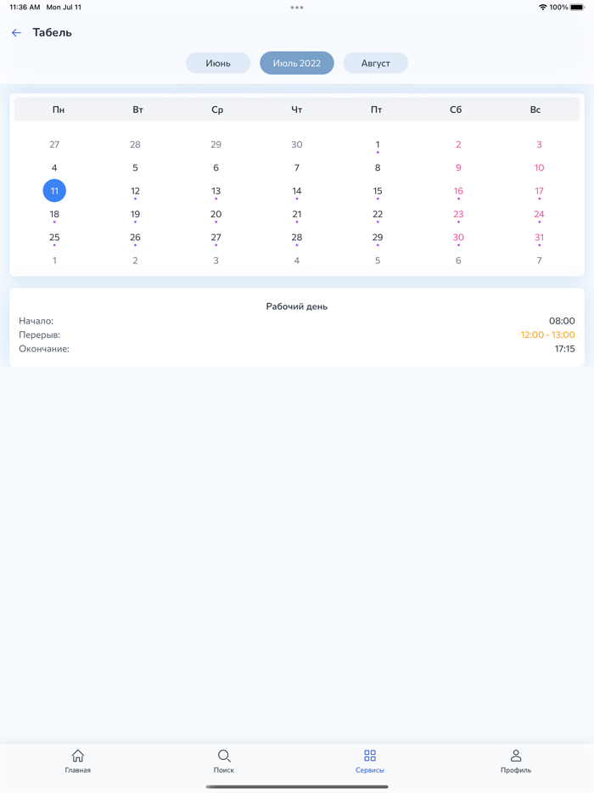This screenshot has width=594, height=793.
Task: Open the Поиск magnifier icon
Action: pyautogui.click(x=224, y=756)
